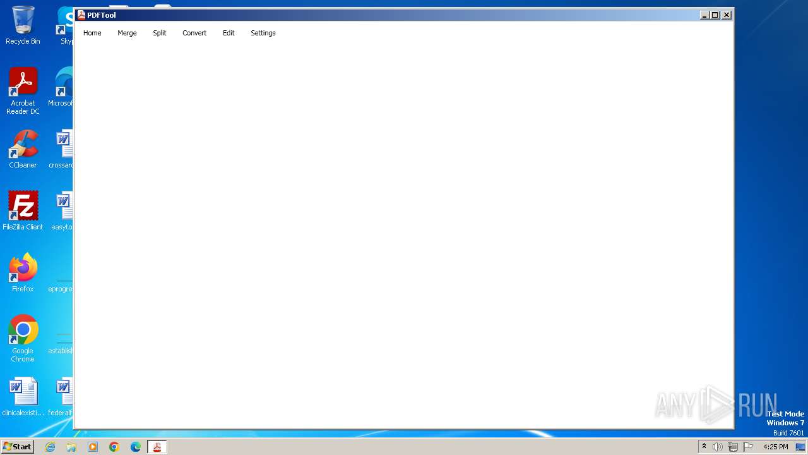Image resolution: width=808 pixels, height=455 pixels.
Task: Click the PDFTool taskbar button
Action: pos(157,447)
